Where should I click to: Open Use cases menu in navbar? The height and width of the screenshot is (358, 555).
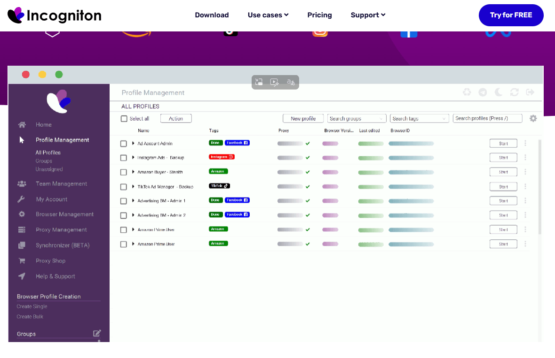point(268,15)
